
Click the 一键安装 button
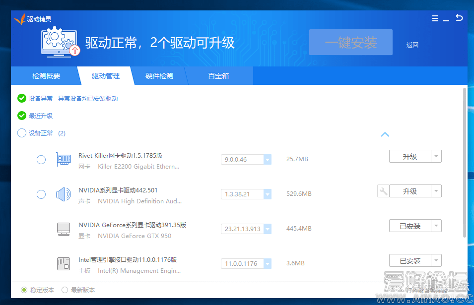click(351, 42)
